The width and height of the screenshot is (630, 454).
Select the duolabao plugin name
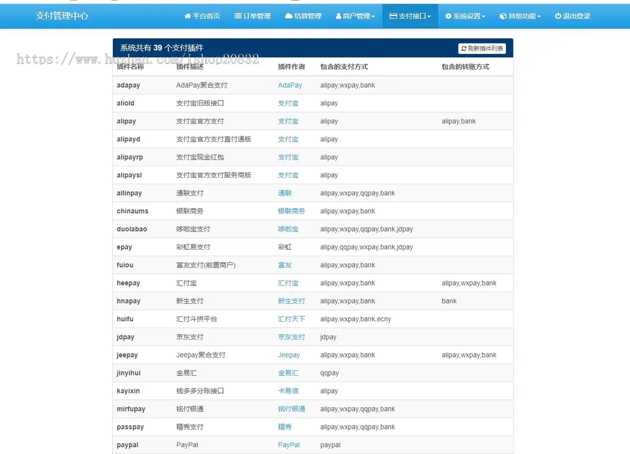[x=132, y=229]
